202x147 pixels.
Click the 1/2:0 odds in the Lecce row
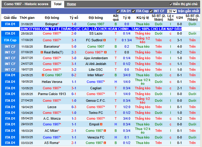pos(127,107)
